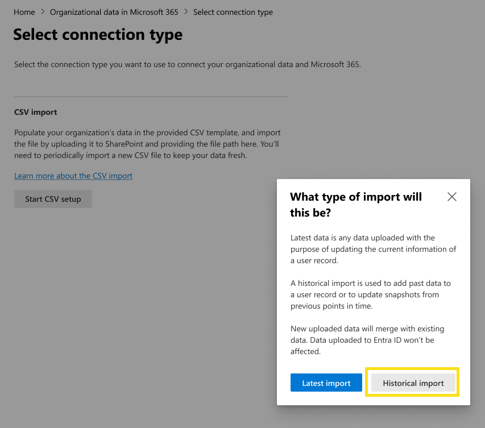Click the chevron before "Select connection type"
This screenshot has width=485, height=428.
185,11
